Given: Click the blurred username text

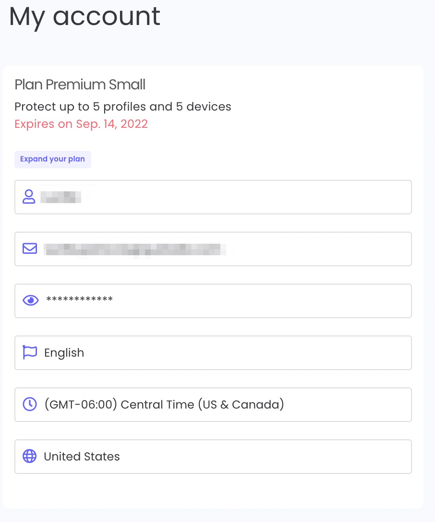Looking at the screenshot, I should [x=61, y=197].
